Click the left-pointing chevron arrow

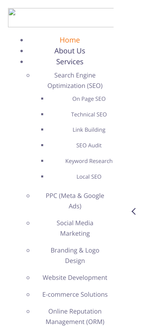[134, 212]
